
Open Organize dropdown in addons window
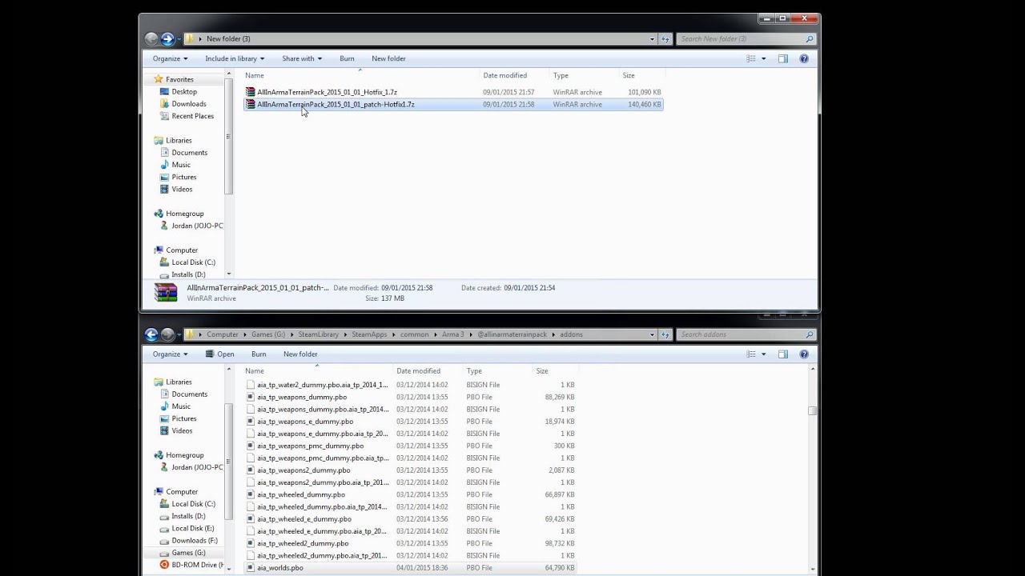(170, 354)
